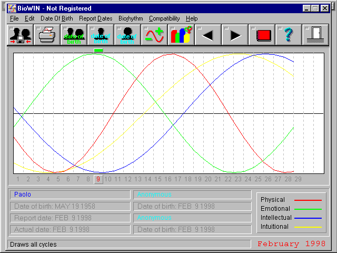Advance to next month with right arrow
The height and width of the screenshot is (253, 337).
tap(235, 35)
